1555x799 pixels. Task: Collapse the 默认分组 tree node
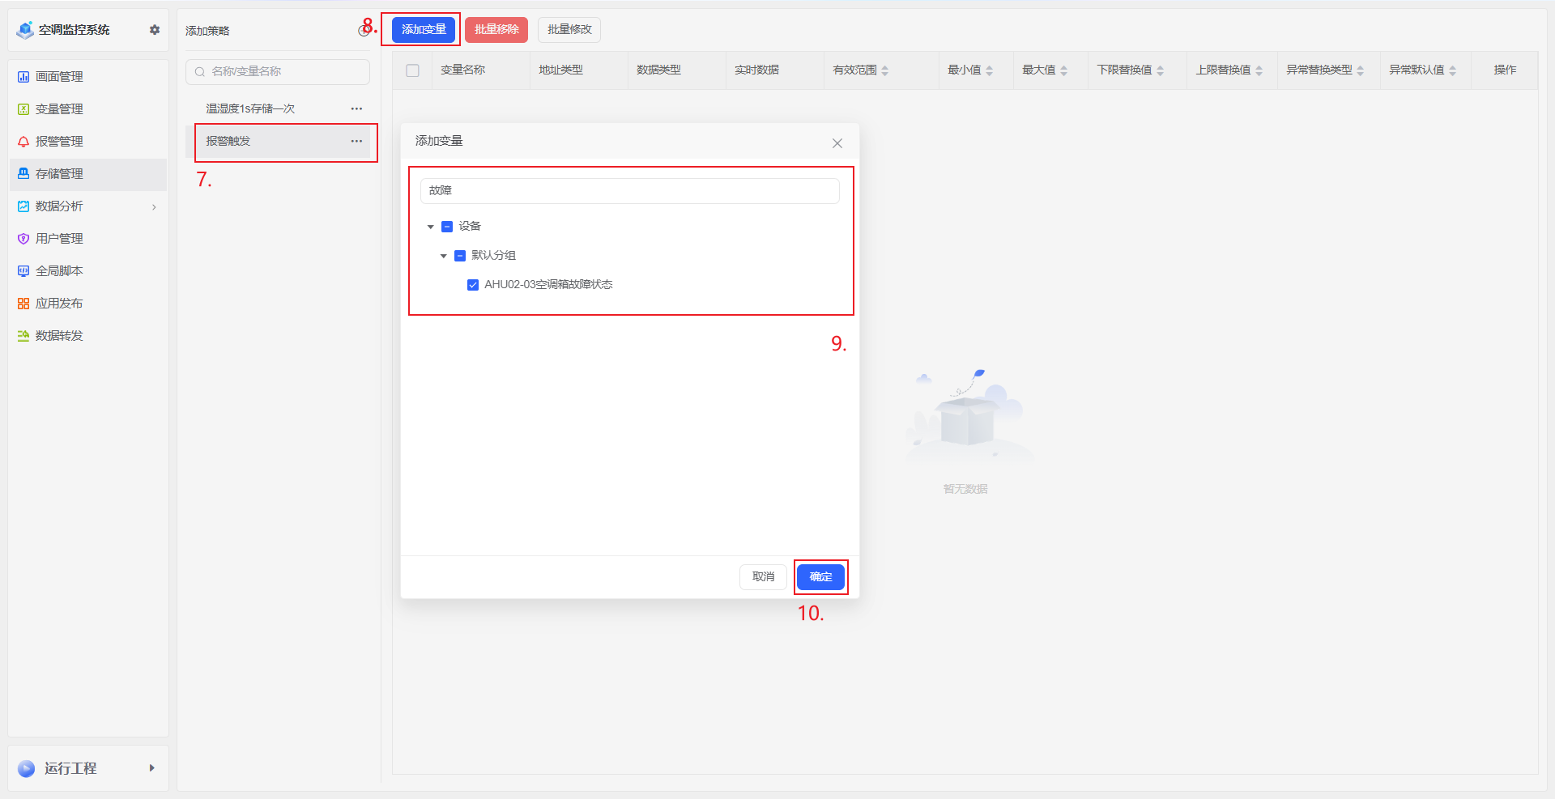pyautogui.click(x=444, y=256)
